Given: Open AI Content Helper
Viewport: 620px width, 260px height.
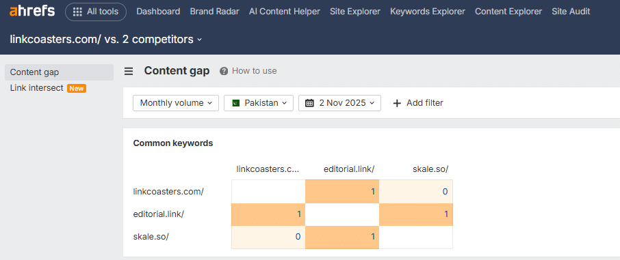Looking at the screenshot, I should click(285, 12).
